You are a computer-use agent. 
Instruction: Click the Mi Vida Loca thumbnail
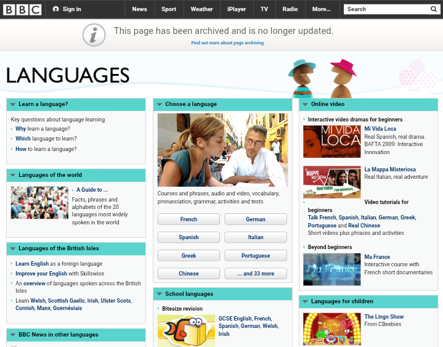click(x=331, y=142)
